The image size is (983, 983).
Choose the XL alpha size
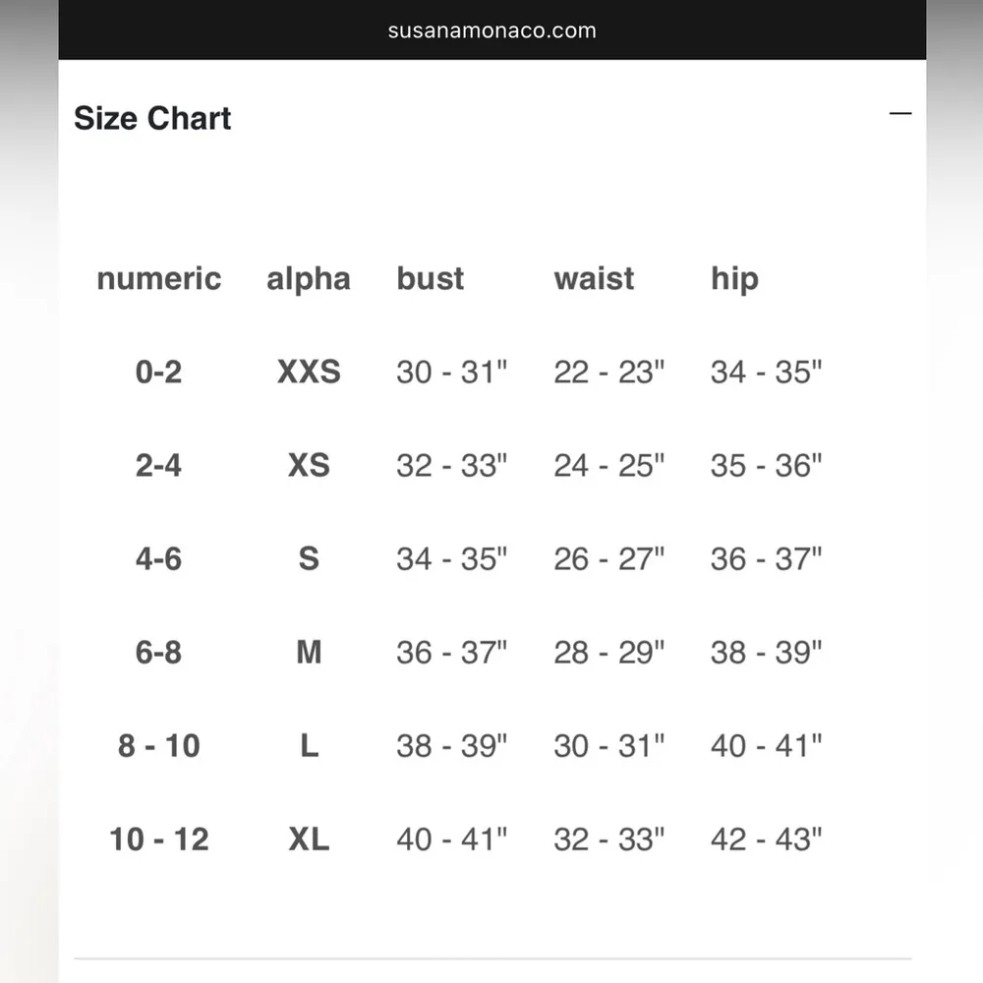pos(309,838)
